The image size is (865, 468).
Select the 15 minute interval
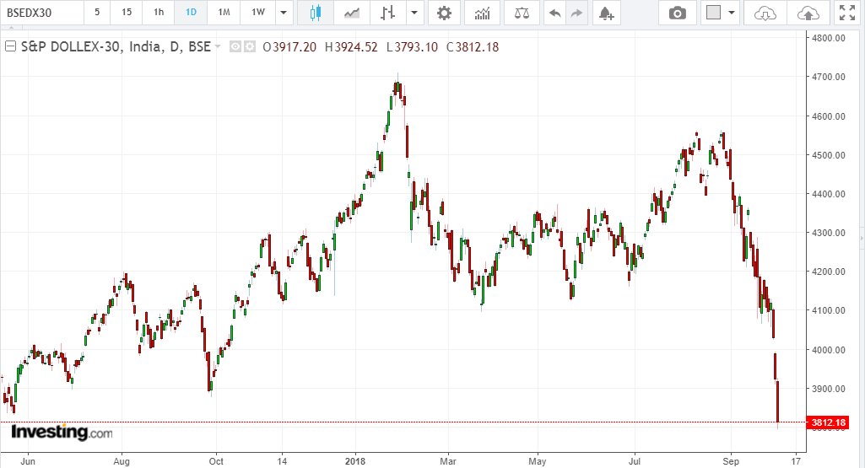click(x=127, y=12)
